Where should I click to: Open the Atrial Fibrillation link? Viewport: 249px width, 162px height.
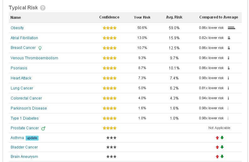pyautogui.click(x=24, y=38)
